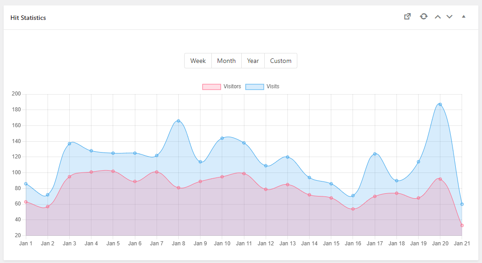
Task: Click the Visits data point on Jan 17
Action: 375,154
